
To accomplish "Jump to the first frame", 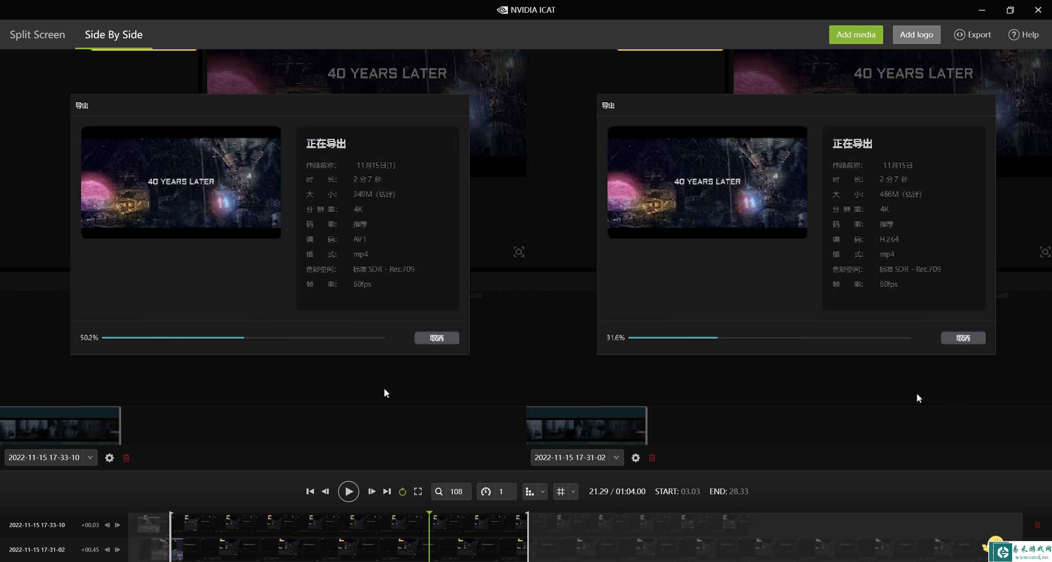I will point(310,491).
